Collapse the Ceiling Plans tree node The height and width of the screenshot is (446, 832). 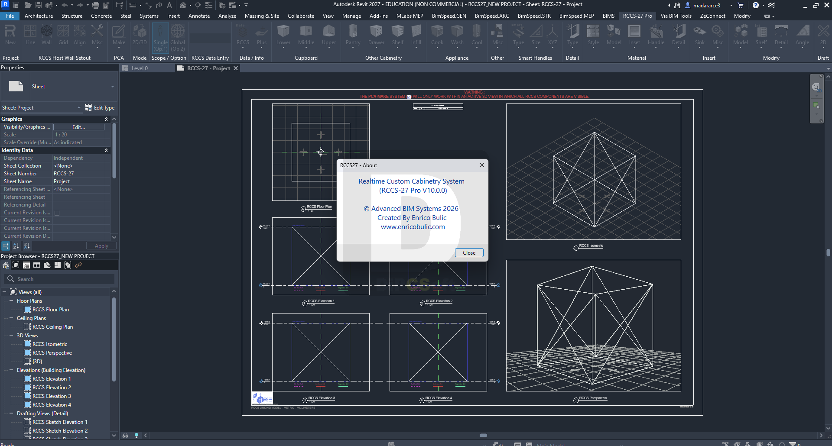(11, 318)
